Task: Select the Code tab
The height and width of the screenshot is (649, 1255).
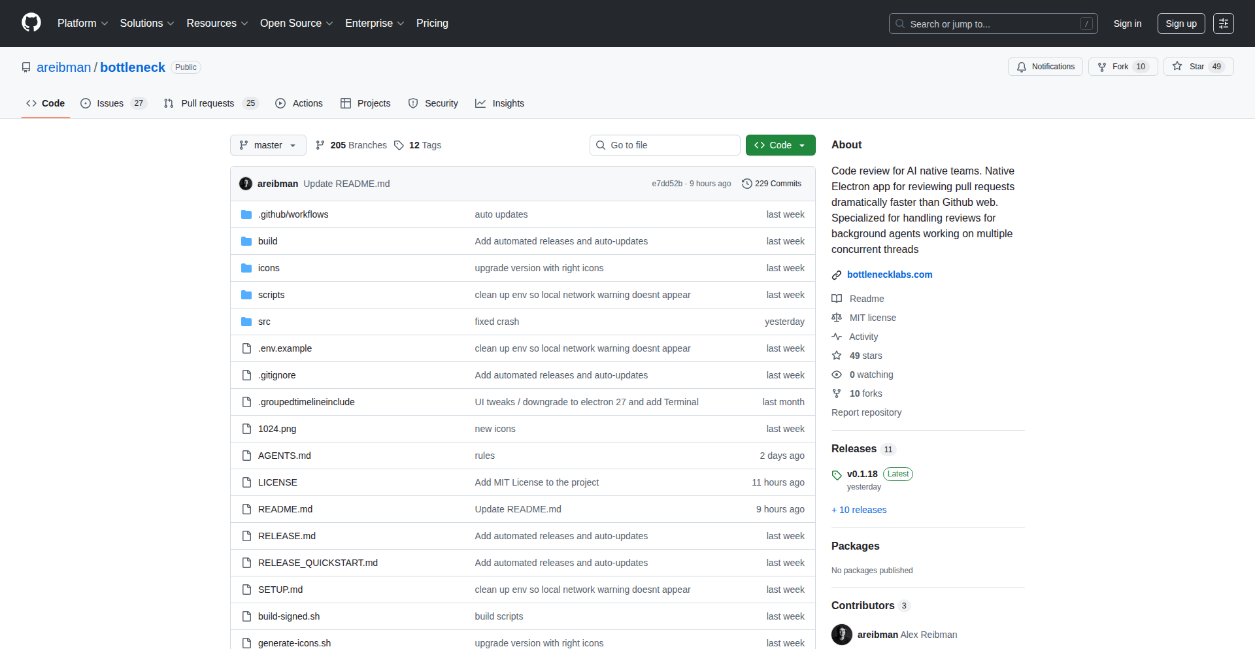Action: (x=45, y=103)
